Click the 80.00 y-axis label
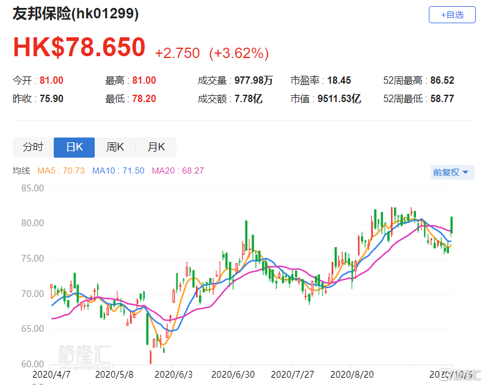 [x=32, y=223]
